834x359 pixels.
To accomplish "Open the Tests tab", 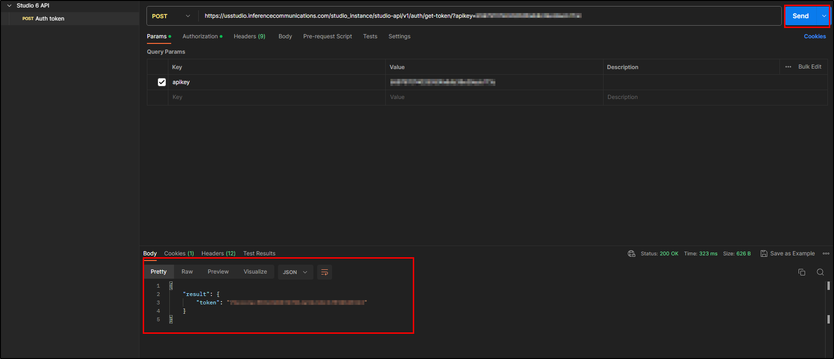I will click(x=370, y=36).
